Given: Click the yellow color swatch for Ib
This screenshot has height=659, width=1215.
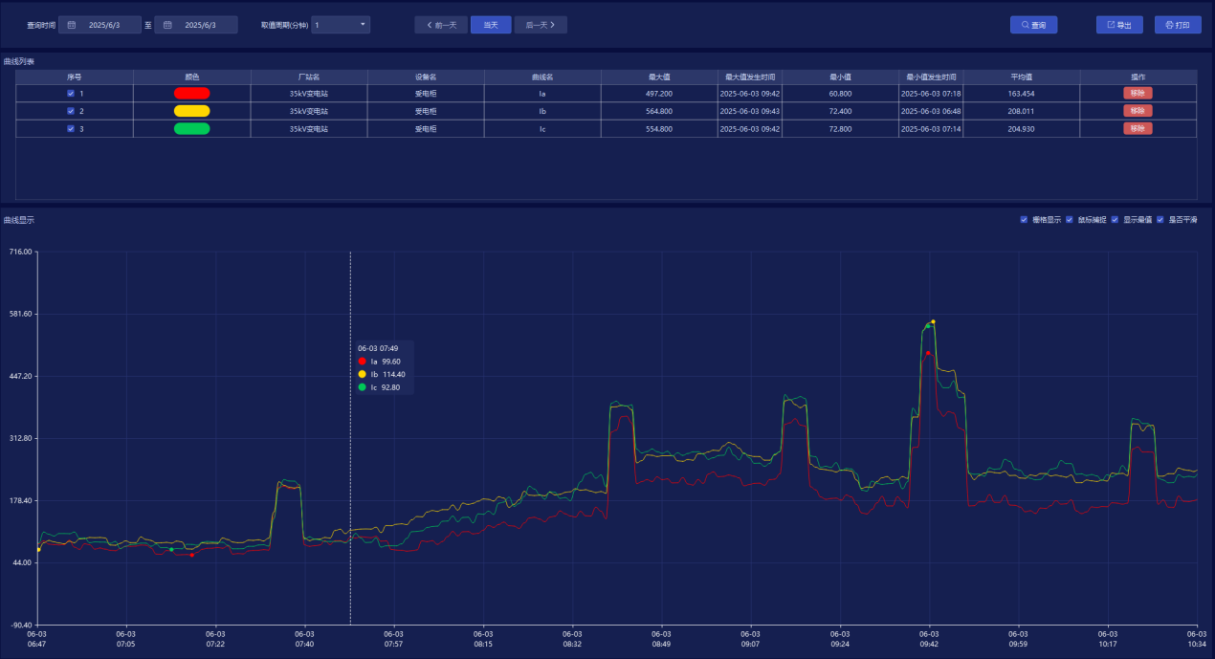Looking at the screenshot, I should point(191,111).
